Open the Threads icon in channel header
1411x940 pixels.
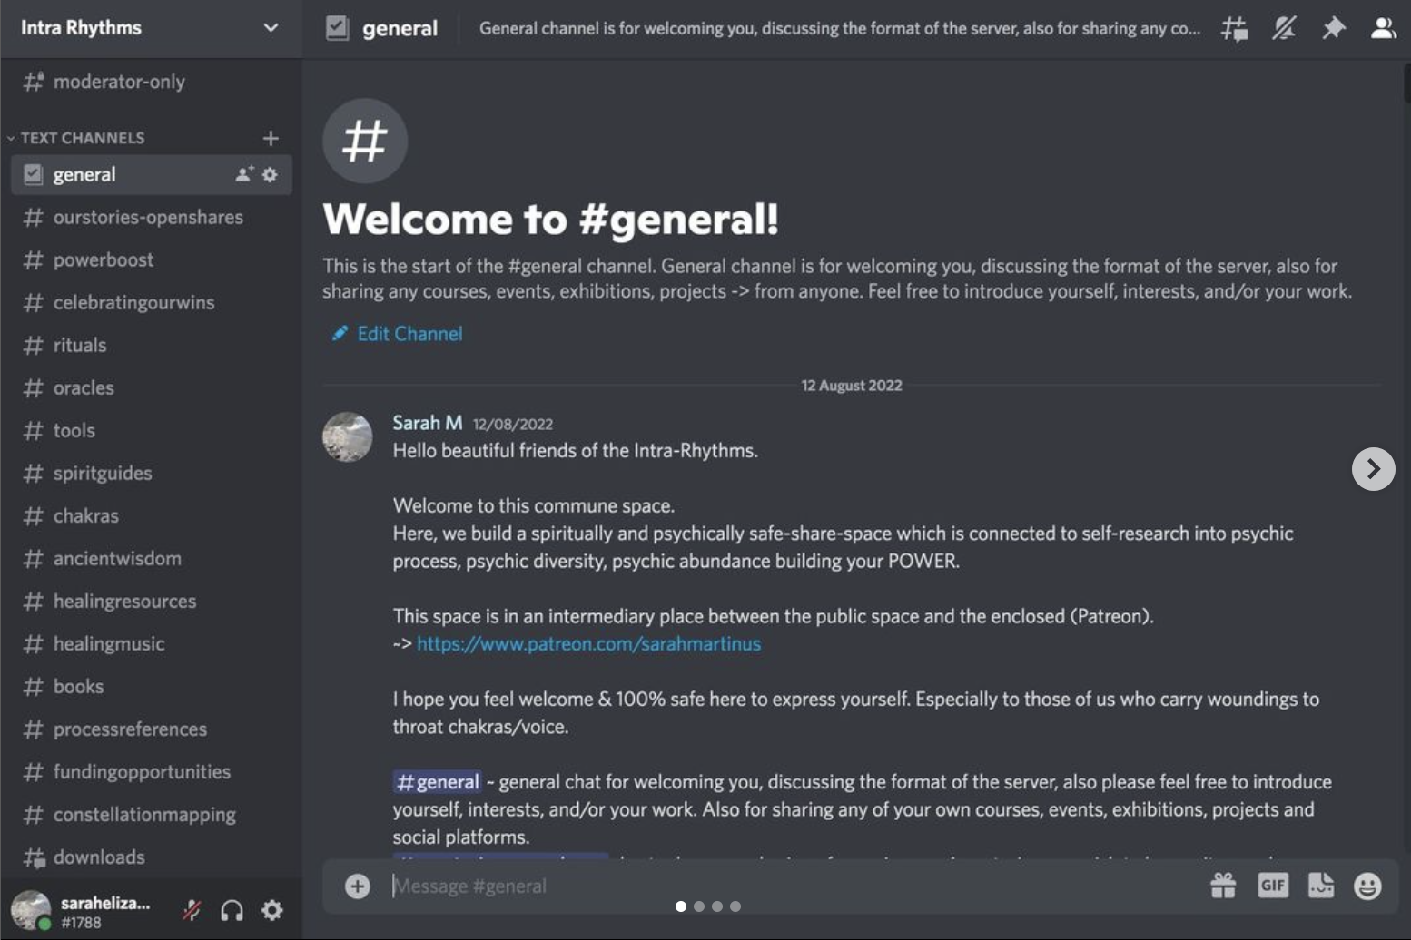pyautogui.click(x=1234, y=29)
